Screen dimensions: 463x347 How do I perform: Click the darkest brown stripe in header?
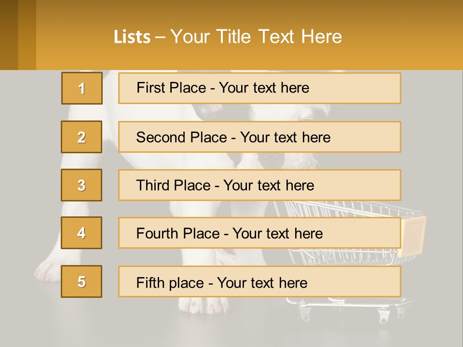(x=9, y=35)
